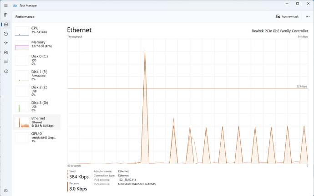The image size is (314, 196).
Task: Open the Users page
Action: pos(5,52)
